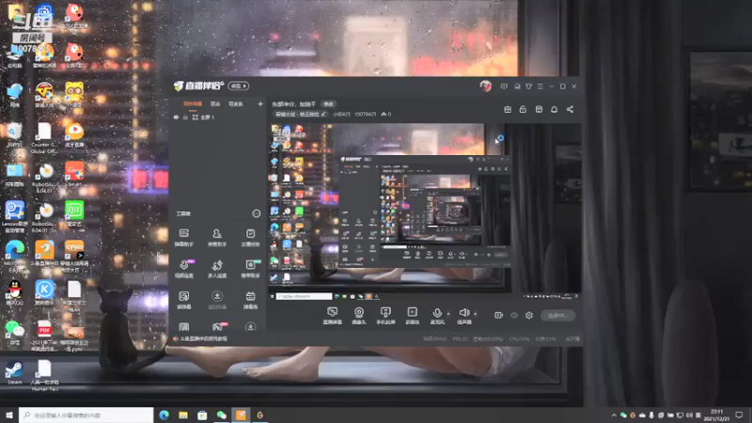Toggle lock icon on 全屏1 source
The width and height of the screenshot is (752, 423).
[185, 117]
